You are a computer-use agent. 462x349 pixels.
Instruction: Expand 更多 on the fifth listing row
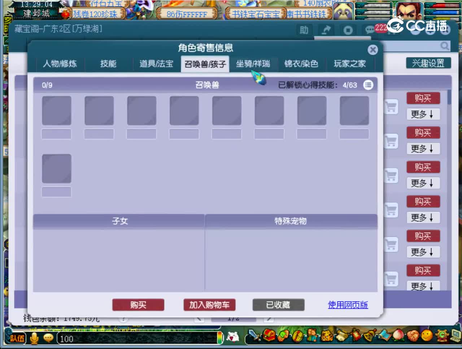tap(423, 252)
